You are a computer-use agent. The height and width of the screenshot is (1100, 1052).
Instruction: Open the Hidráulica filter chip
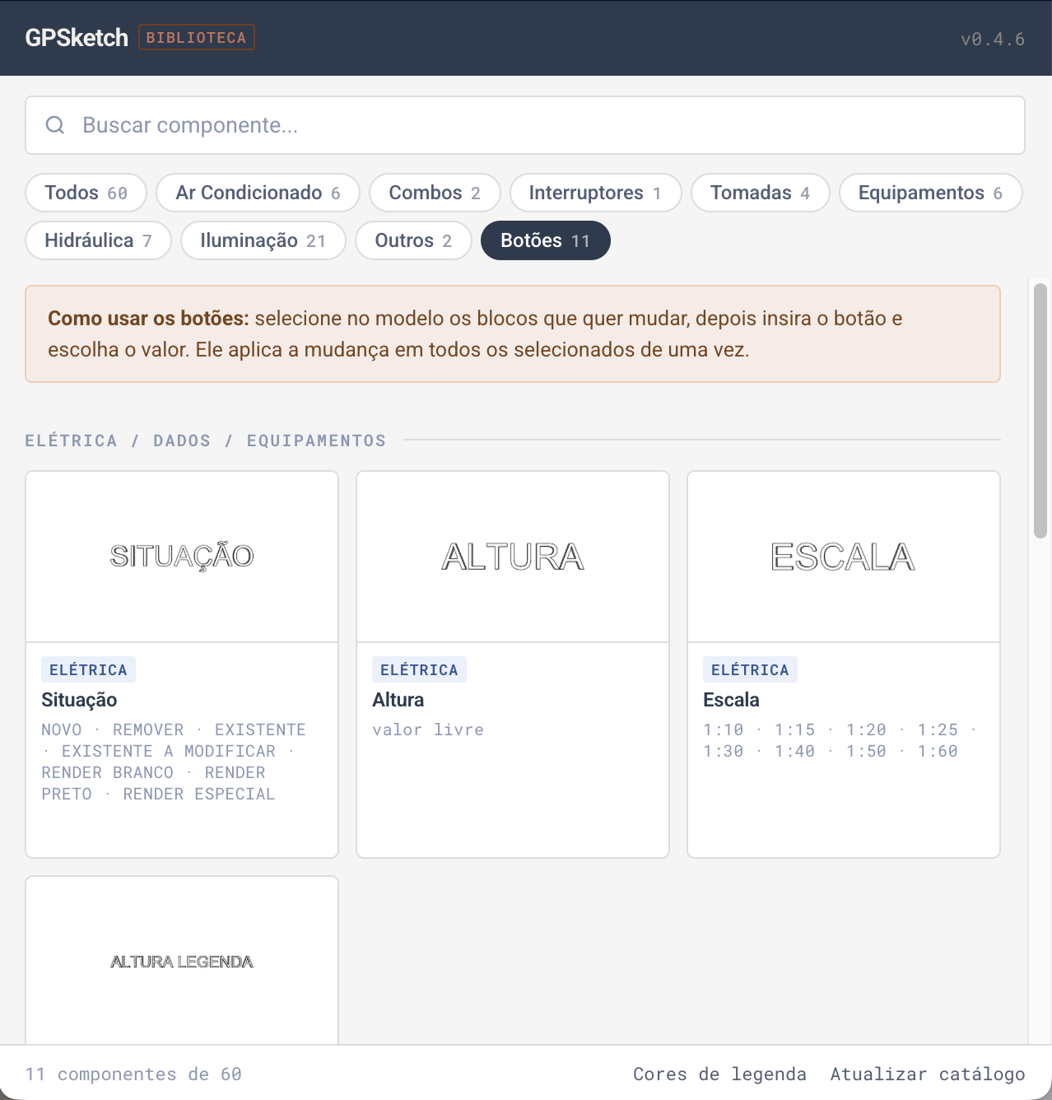[98, 240]
